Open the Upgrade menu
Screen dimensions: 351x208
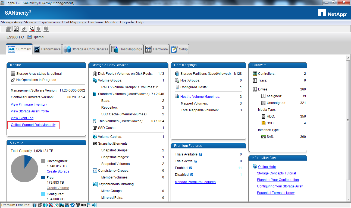click(127, 22)
